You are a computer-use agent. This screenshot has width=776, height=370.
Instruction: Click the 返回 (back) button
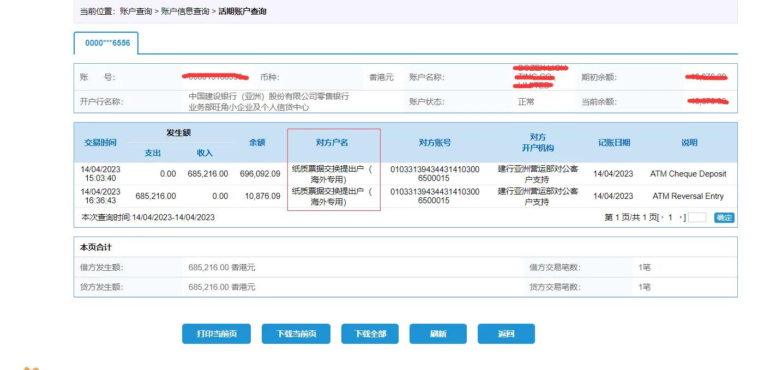[506, 333]
